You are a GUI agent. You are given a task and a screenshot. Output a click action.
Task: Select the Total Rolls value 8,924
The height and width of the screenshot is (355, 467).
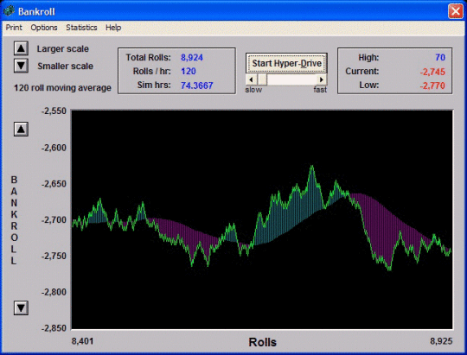click(x=192, y=57)
